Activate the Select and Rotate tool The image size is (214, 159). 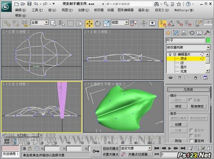click(x=98, y=24)
